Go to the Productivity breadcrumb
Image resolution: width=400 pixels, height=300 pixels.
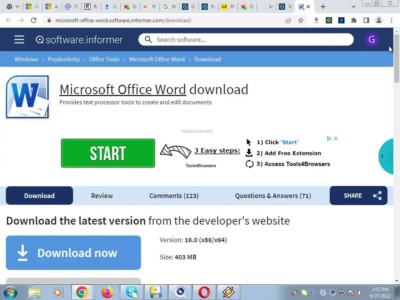click(64, 59)
